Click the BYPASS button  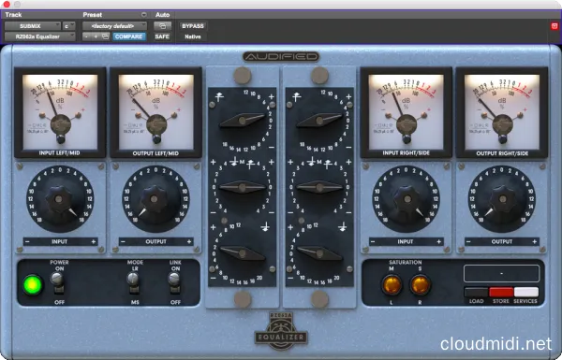pos(193,26)
